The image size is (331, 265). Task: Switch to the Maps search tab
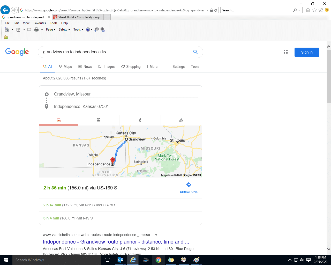(65, 67)
